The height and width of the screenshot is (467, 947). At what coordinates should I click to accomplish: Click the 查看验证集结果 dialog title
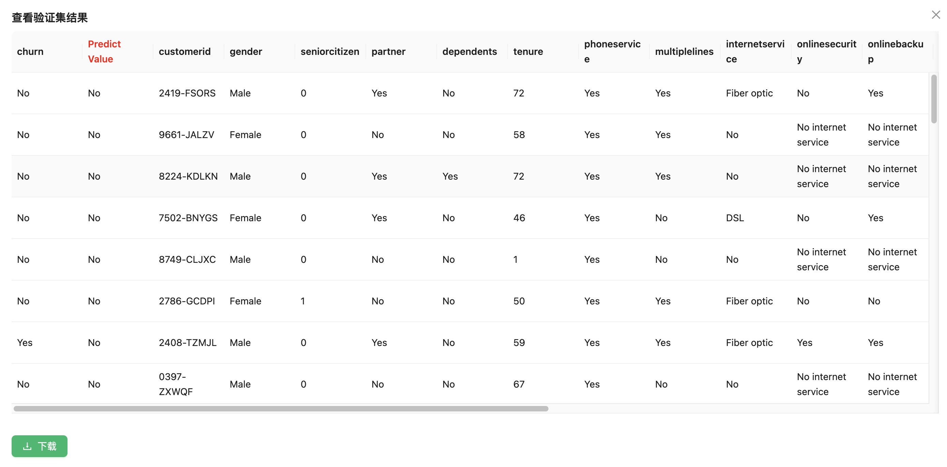click(x=50, y=18)
